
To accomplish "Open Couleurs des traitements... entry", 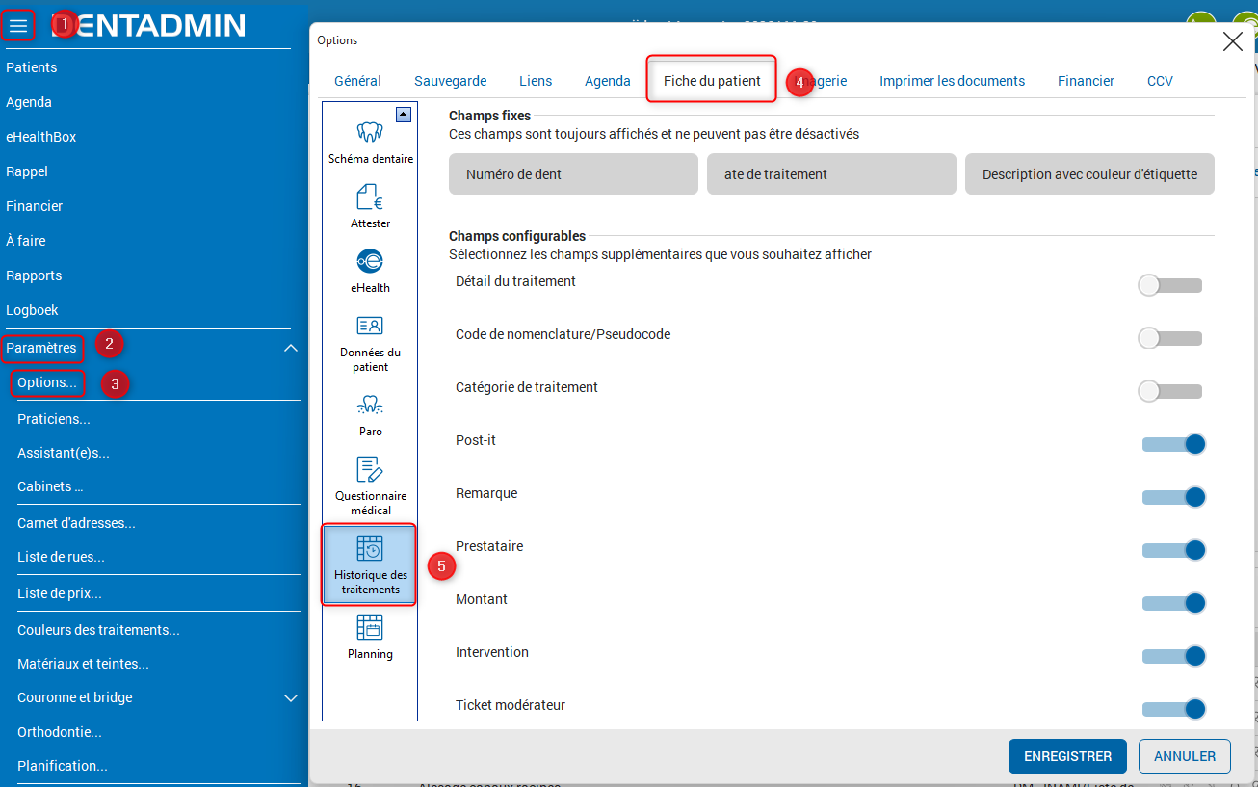I will [98, 630].
